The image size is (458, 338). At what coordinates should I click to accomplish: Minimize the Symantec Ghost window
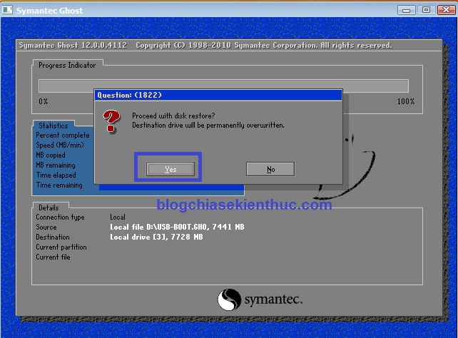tap(407, 10)
